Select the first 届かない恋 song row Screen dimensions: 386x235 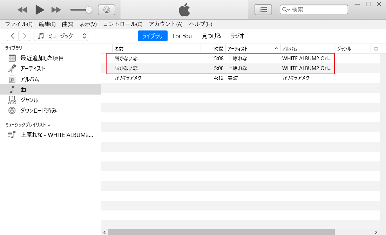(240, 58)
